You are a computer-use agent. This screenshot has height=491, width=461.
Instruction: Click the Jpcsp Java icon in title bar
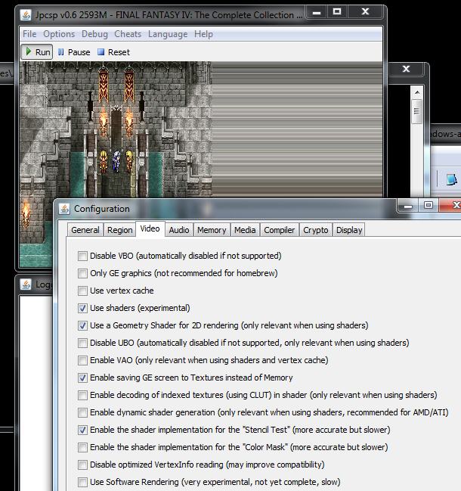pos(26,14)
